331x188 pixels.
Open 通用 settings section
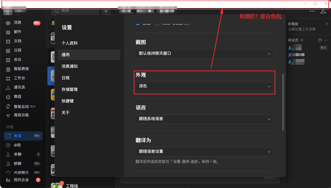tap(89, 55)
